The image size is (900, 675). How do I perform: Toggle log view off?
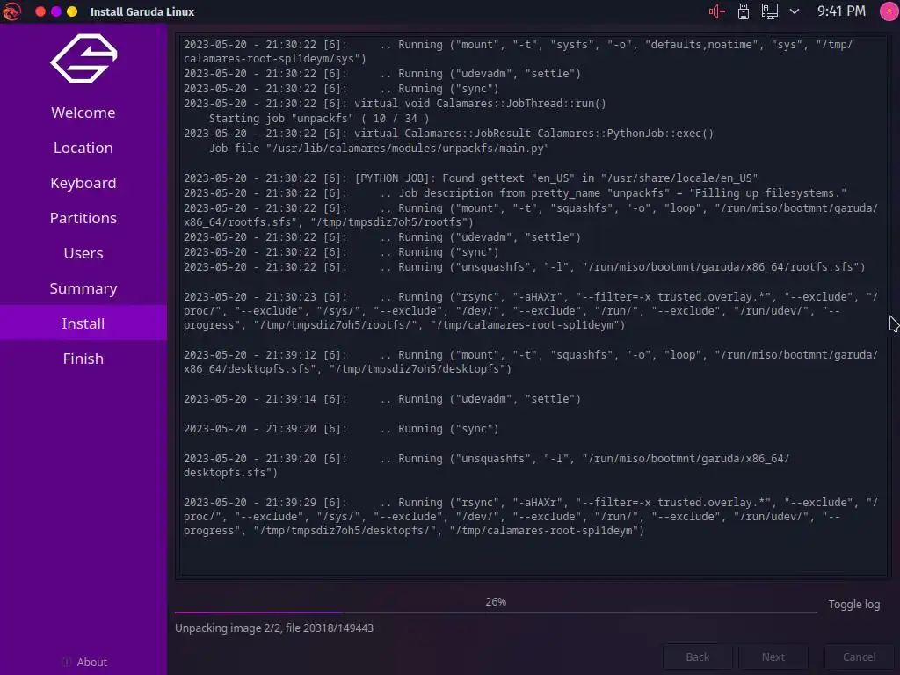pos(853,605)
